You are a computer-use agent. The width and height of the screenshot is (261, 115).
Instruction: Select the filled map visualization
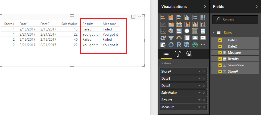[163, 38]
